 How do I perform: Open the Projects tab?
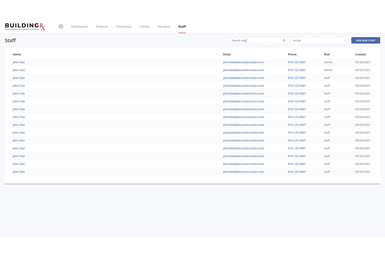coord(102,27)
